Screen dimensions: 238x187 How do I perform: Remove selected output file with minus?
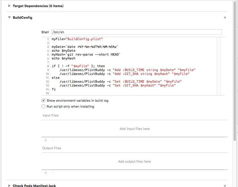[x=53, y=173]
